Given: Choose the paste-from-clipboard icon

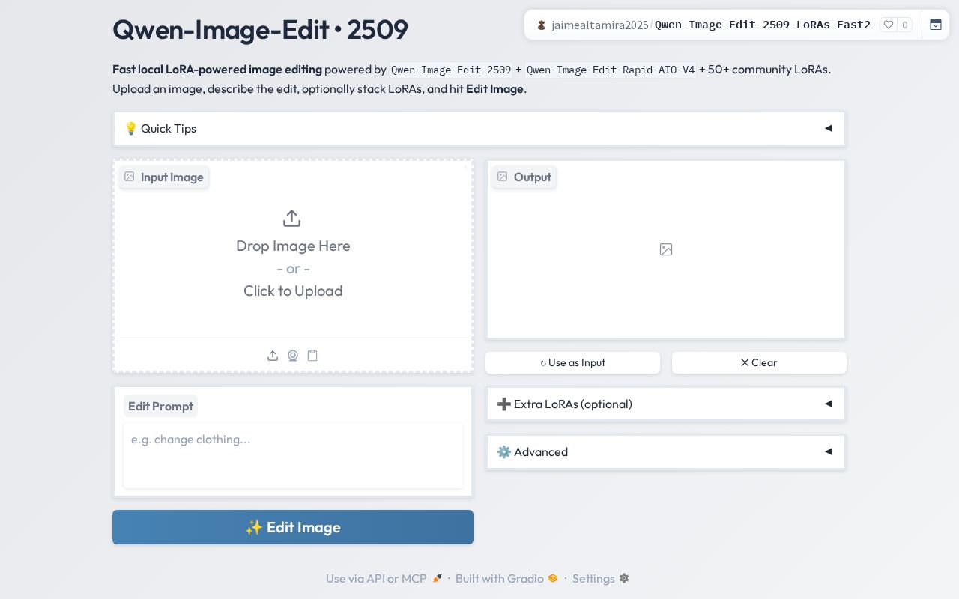Looking at the screenshot, I should pos(312,356).
